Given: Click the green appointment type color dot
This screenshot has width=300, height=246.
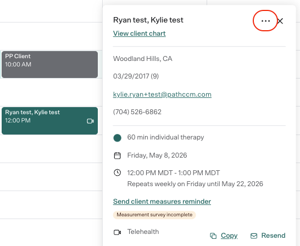Looking at the screenshot, I should click(117, 138).
